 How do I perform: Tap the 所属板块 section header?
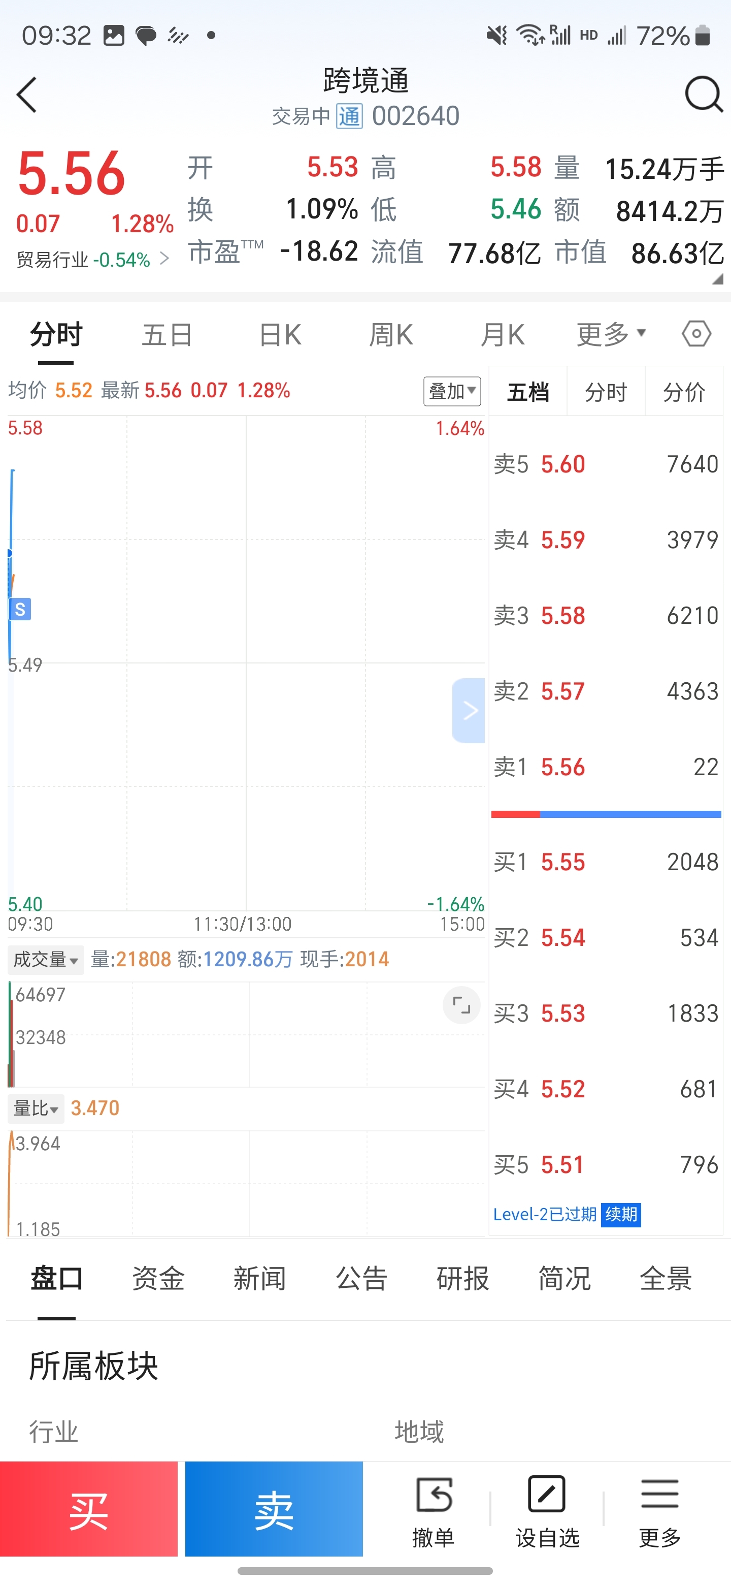click(94, 1366)
